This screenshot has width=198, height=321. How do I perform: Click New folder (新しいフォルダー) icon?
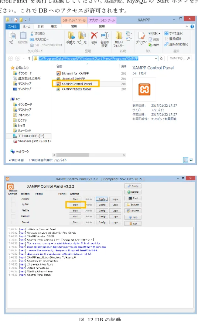[x=119, y=36]
